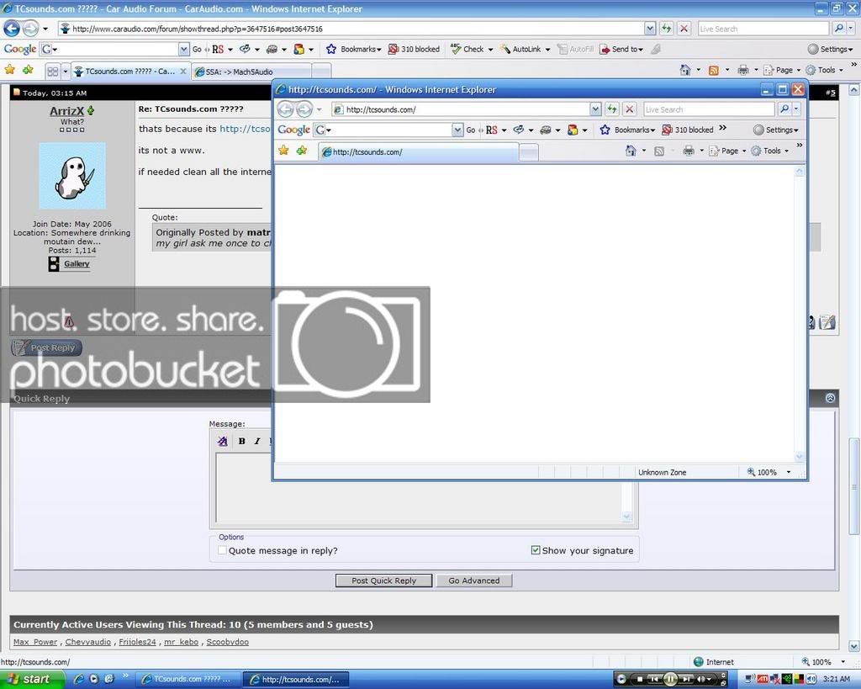Open Home icon in popup window command bar
This screenshot has height=689, width=861.
(x=631, y=151)
